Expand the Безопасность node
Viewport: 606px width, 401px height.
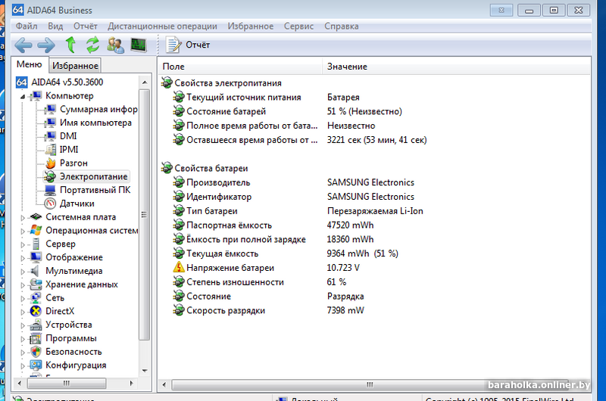pyautogui.click(x=23, y=353)
